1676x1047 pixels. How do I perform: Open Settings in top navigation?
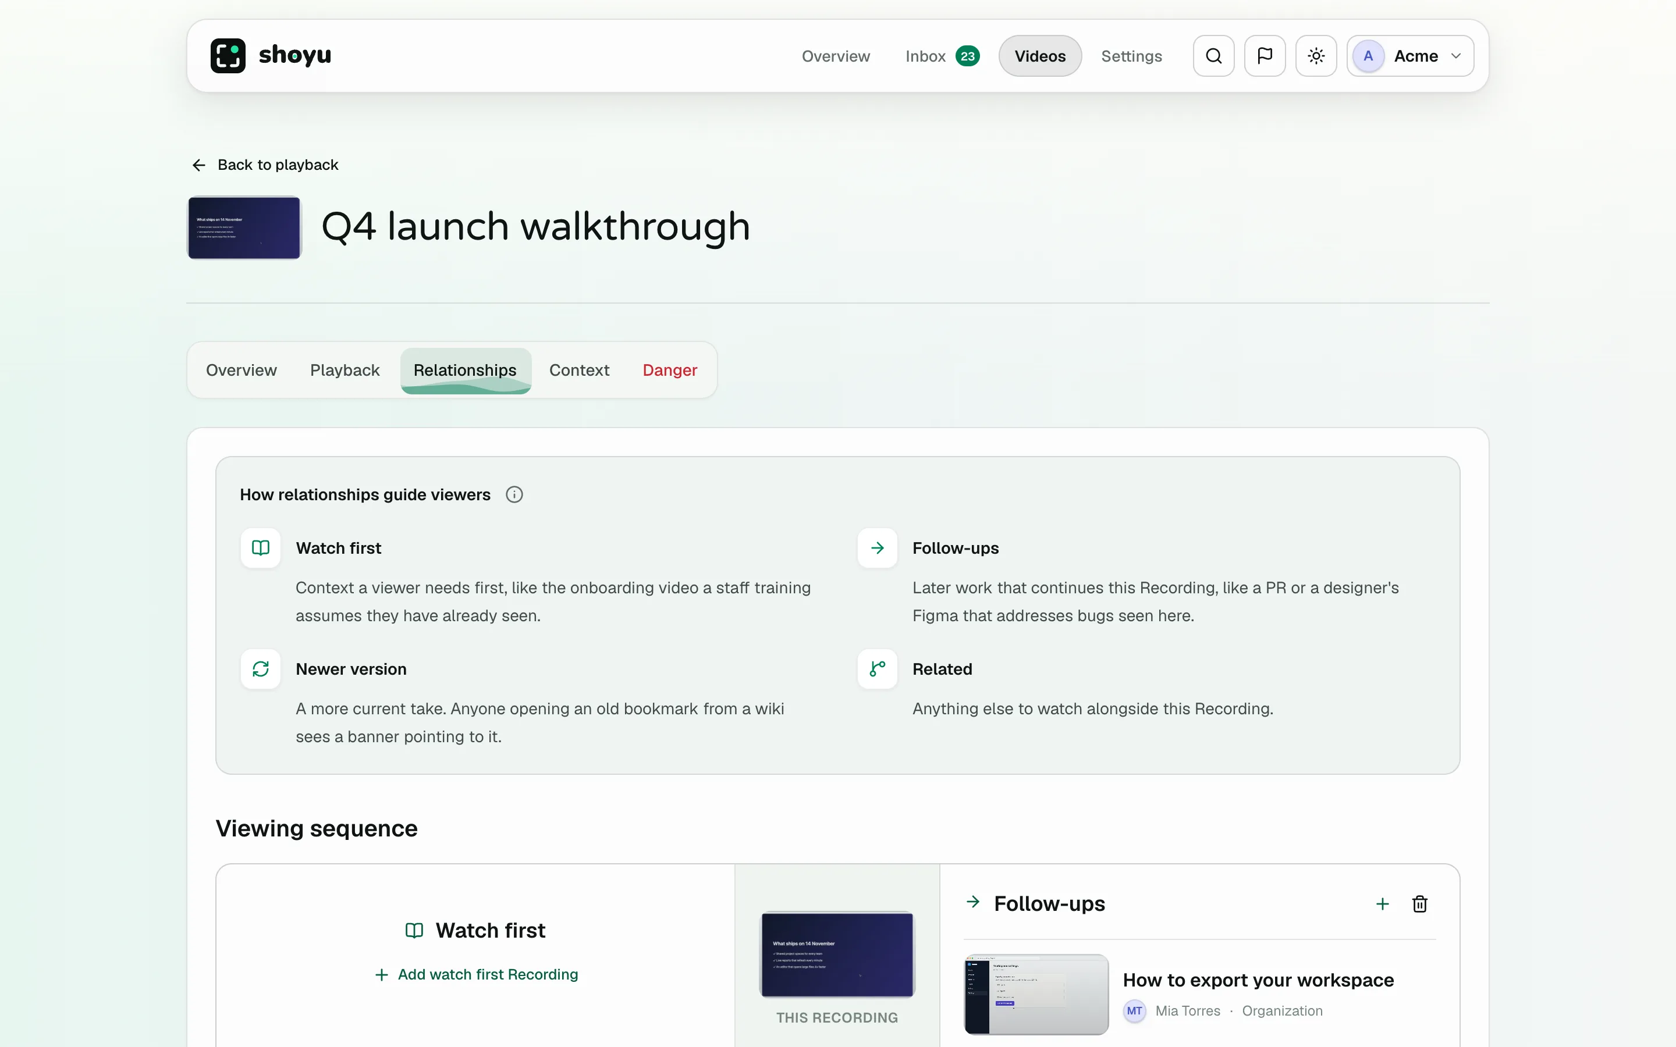[1131, 56]
